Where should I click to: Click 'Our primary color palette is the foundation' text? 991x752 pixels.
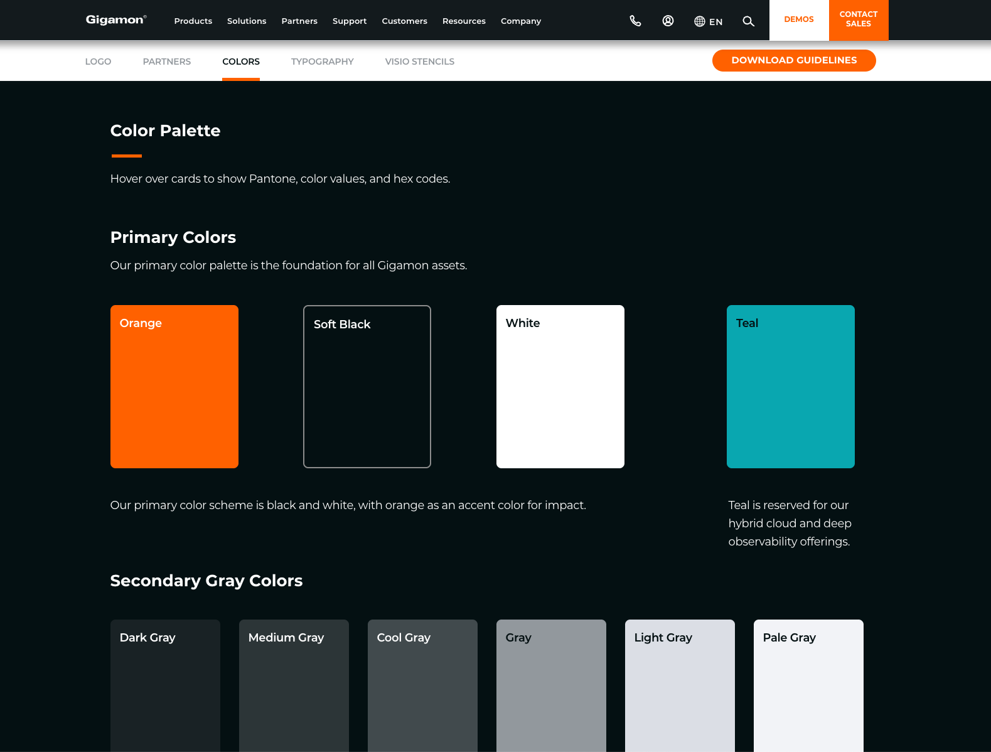289,266
